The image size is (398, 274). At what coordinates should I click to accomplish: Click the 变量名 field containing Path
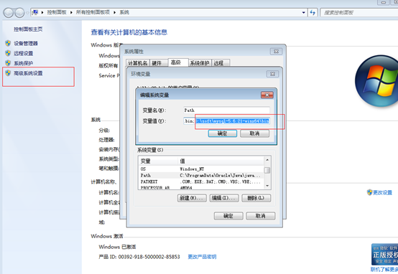tap(226, 110)
